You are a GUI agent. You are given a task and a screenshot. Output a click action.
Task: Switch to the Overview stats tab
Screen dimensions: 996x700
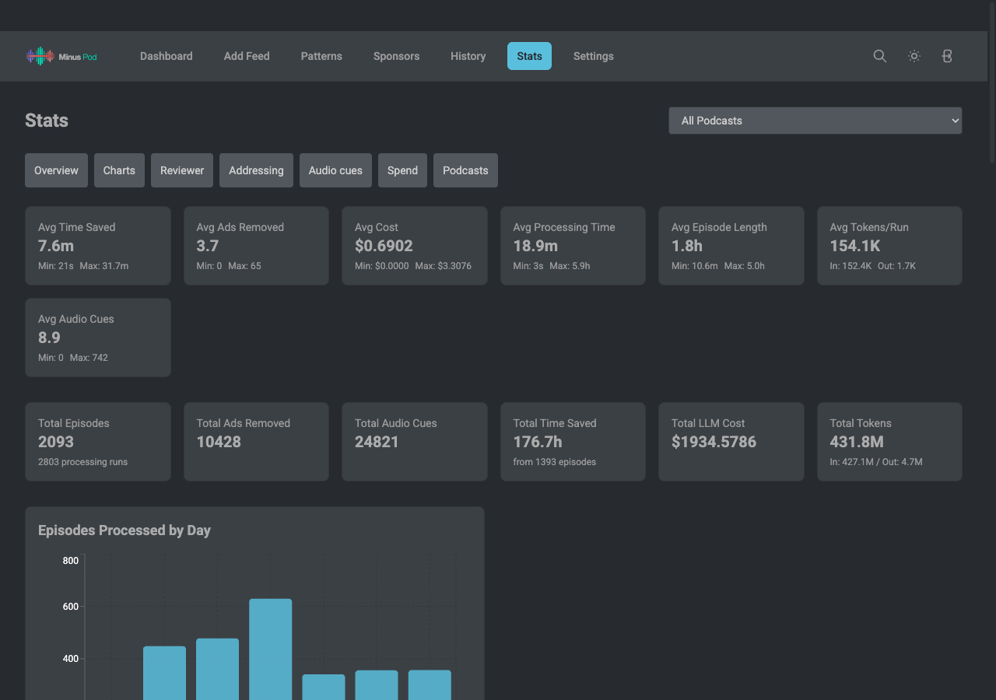click(x=56, y=170)
